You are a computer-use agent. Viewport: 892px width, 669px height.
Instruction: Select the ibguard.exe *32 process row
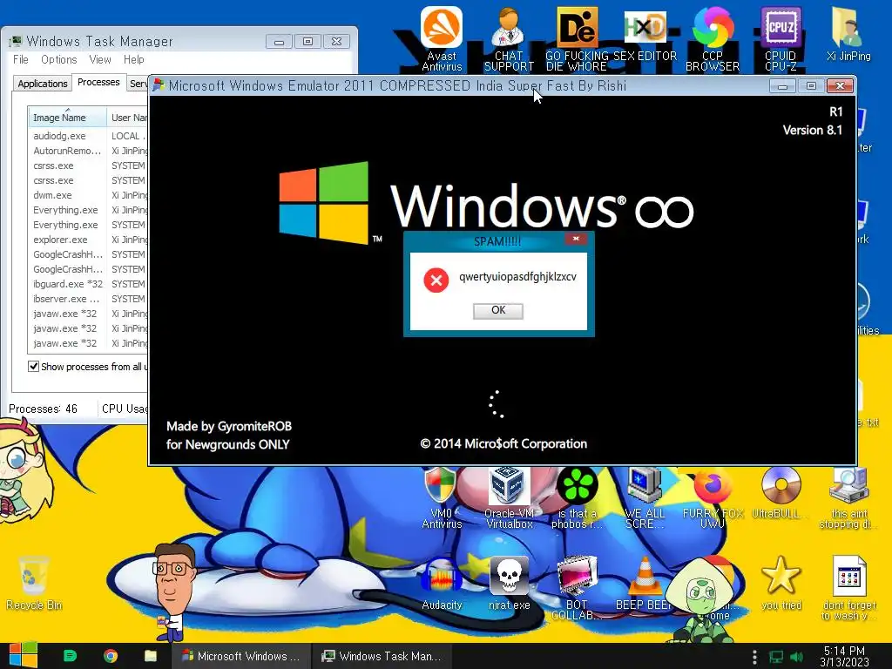click(88, 284)
